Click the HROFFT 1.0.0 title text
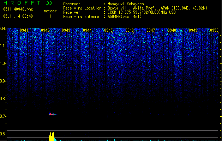222x141 pixels. click(28, 3)
